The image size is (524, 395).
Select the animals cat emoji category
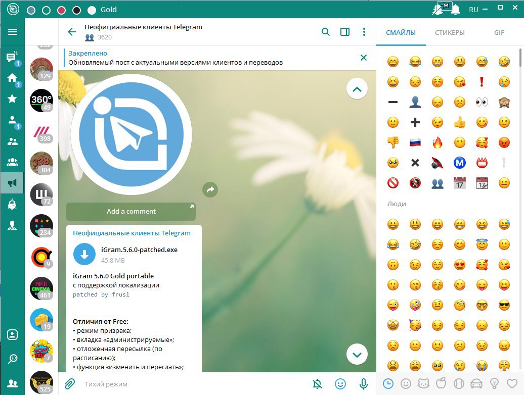pyautogui.click(x=423, y=384)
